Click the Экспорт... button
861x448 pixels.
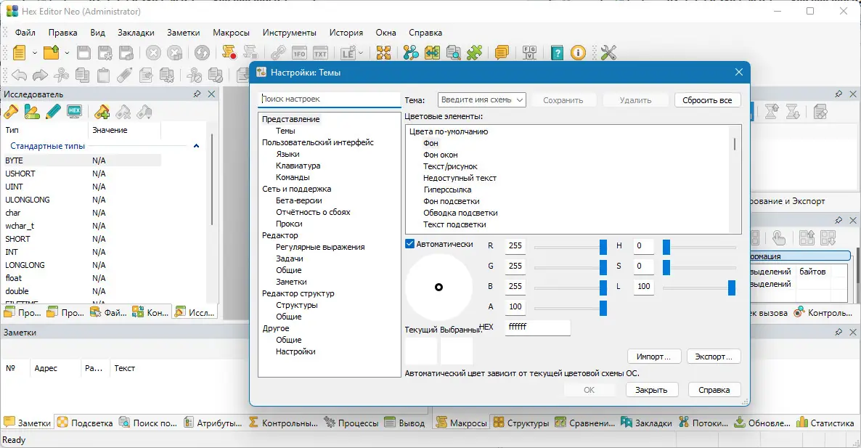pos(714,357)
